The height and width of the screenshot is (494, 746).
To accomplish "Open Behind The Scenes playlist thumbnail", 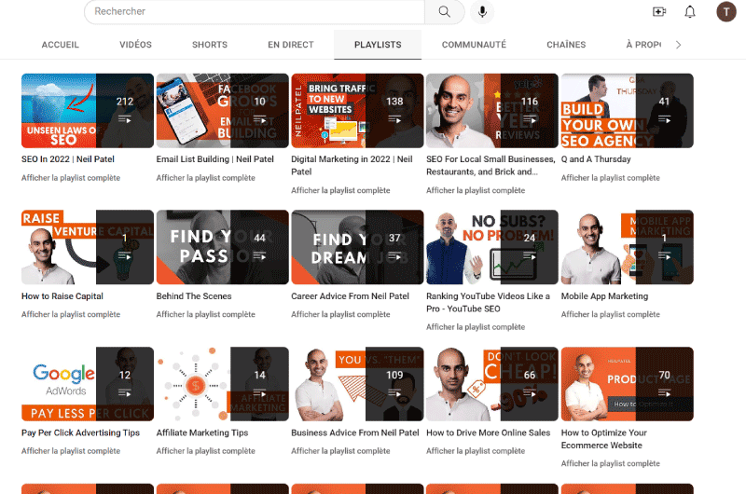I will click(223, 247).
